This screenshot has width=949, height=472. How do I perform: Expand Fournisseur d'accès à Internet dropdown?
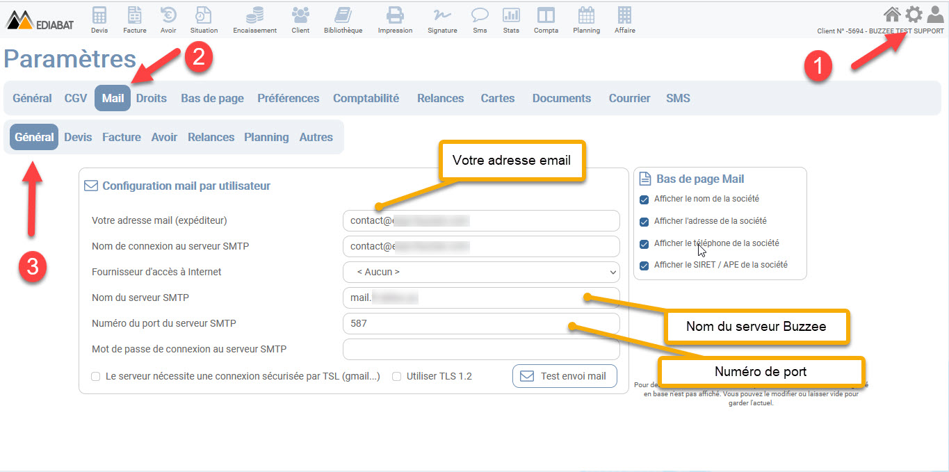480,272
